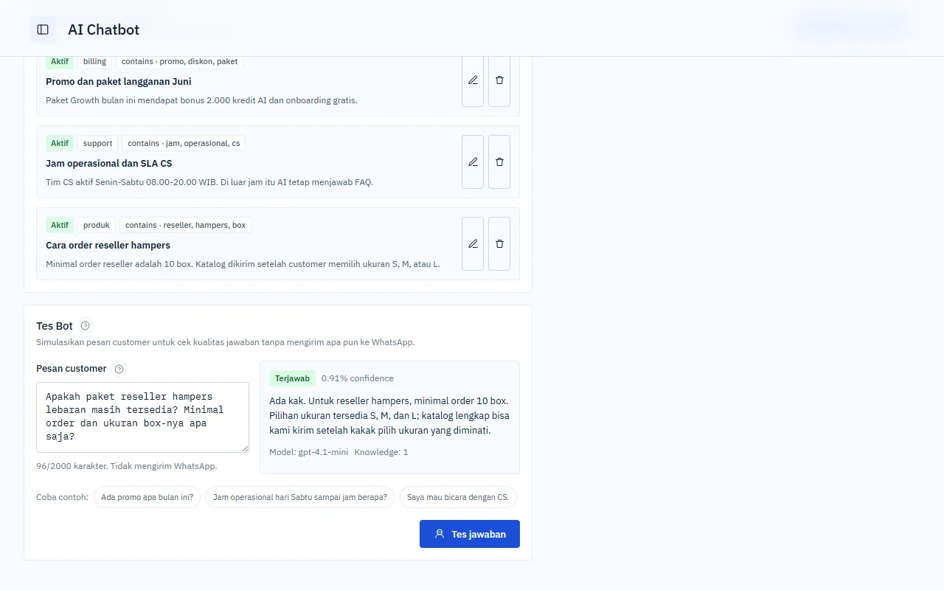Focus the Pesan customer text area

tap(142, 417)
